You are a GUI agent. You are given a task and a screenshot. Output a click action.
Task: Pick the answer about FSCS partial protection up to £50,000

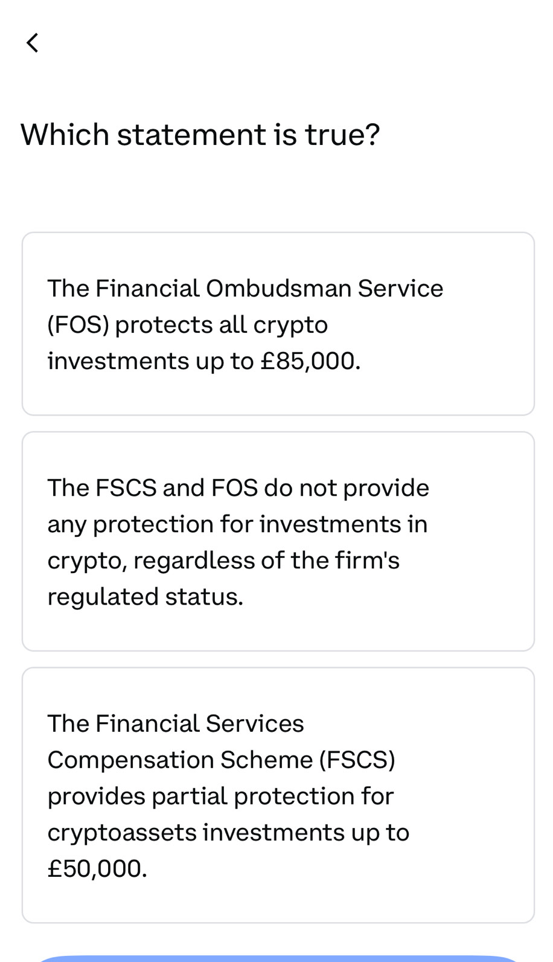278,795
